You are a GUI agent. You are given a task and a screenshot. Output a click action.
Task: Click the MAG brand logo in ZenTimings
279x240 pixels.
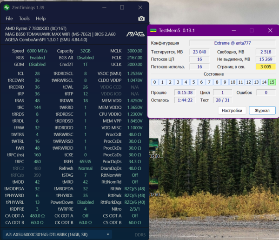(x=135, y=34)
